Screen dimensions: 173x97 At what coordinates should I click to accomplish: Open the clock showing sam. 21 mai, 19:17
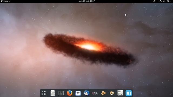[86, 1]
